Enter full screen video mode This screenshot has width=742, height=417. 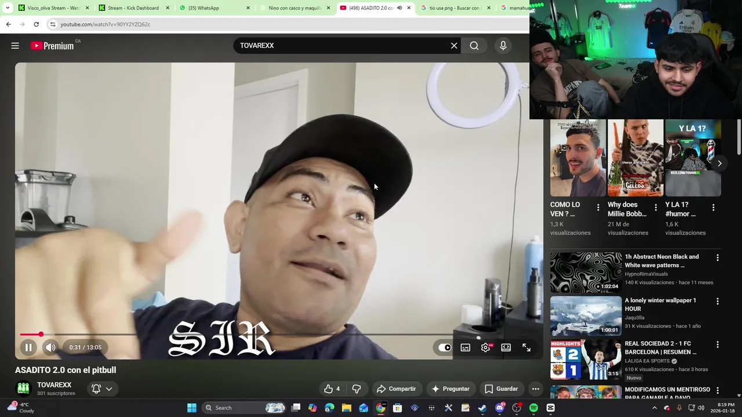click(x=526, y=348)
